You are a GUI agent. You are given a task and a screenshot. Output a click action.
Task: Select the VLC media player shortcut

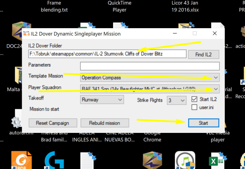tap(218, 137)
